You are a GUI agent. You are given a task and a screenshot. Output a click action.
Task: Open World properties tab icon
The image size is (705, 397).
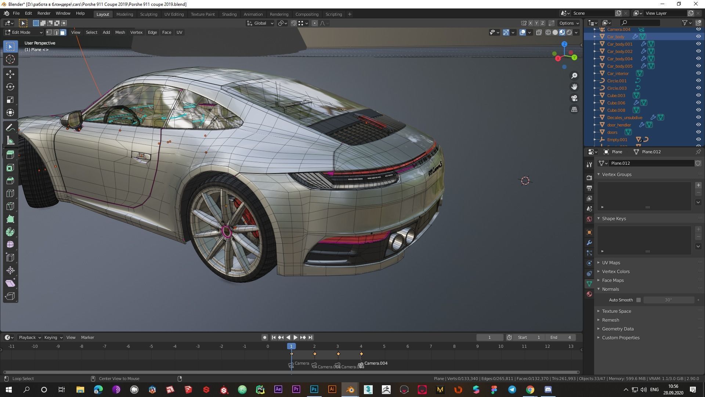pos(589,219)
